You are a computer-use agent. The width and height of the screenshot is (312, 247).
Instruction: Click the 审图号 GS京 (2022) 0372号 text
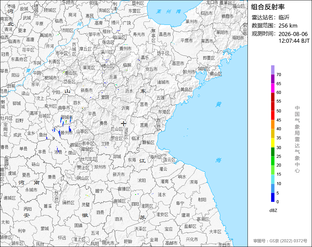coord(280,241)
